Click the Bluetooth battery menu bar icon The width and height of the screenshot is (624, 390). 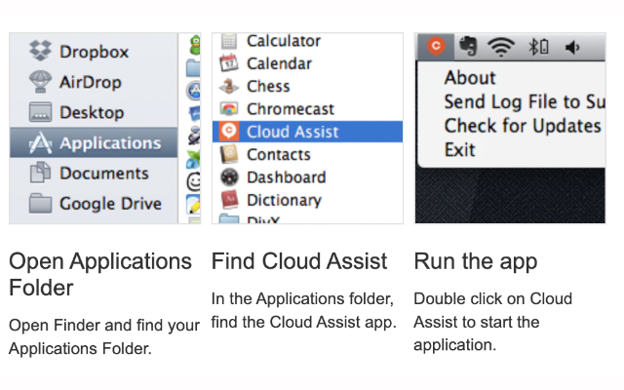click(x=538, y=47)
